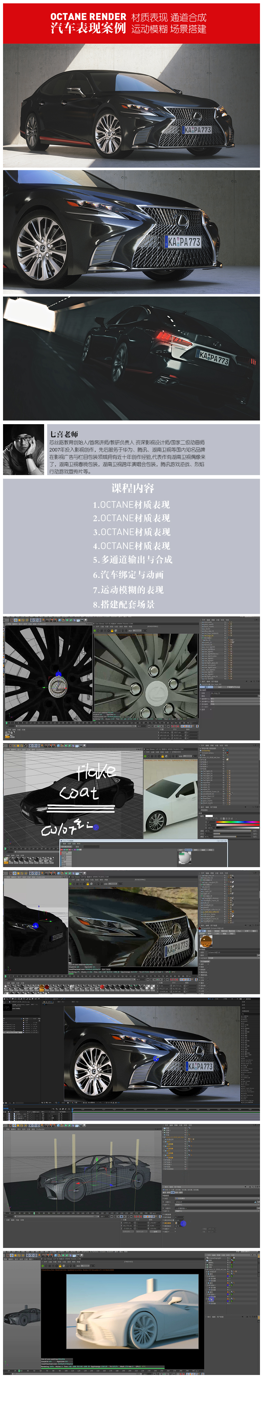The width and height of the screenshot is (263, 1425).
Task: Select course item '3.OCTANE材质表现'
Action: coord(131,532)
